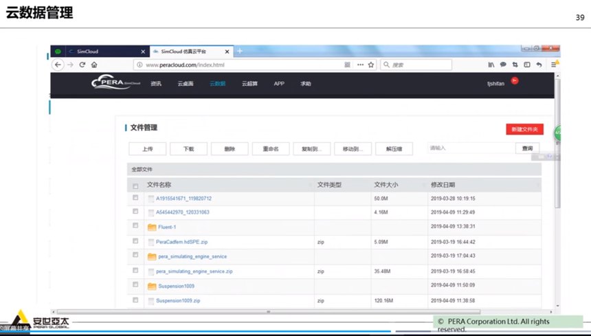This screenshot has height=336, width=591.
Task: Check the box for PeraCadfem.hdSPE.zip
Action: click(135, 241)
